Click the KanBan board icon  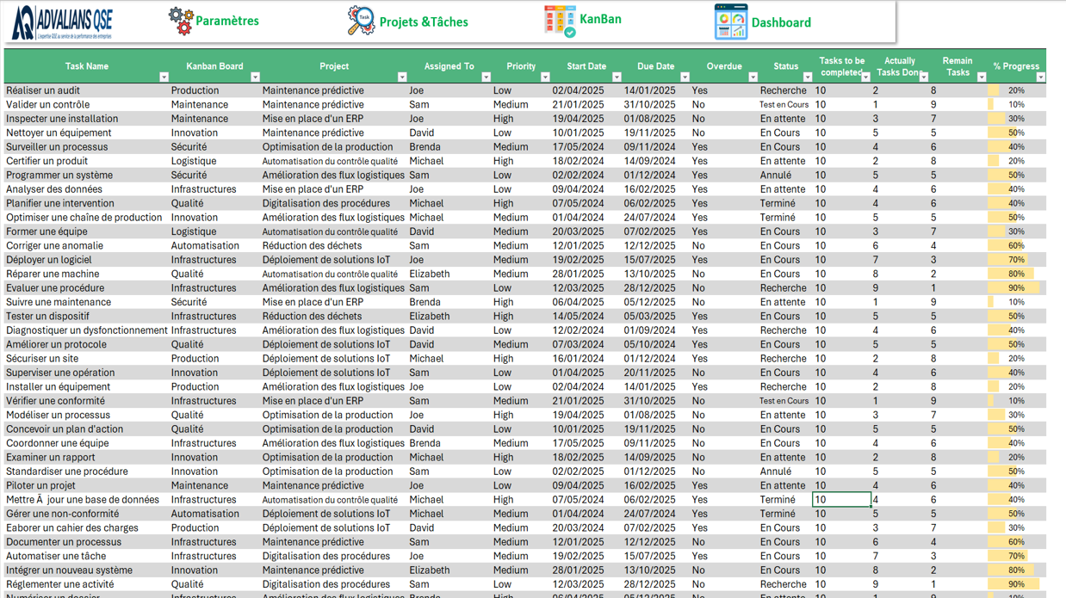[560, 21]
